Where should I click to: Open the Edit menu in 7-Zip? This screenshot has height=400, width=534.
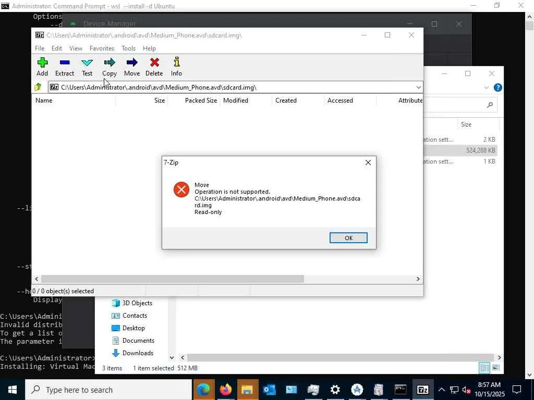point(56,48)
